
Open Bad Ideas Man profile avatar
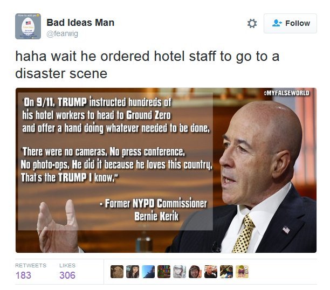tap(28, 26)
